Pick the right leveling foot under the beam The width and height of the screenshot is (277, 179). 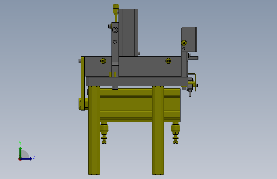175,133
